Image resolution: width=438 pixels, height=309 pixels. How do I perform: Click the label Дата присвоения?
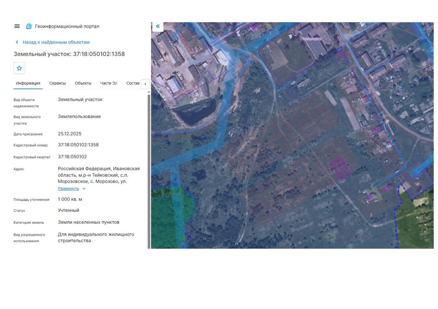[28, 134]
